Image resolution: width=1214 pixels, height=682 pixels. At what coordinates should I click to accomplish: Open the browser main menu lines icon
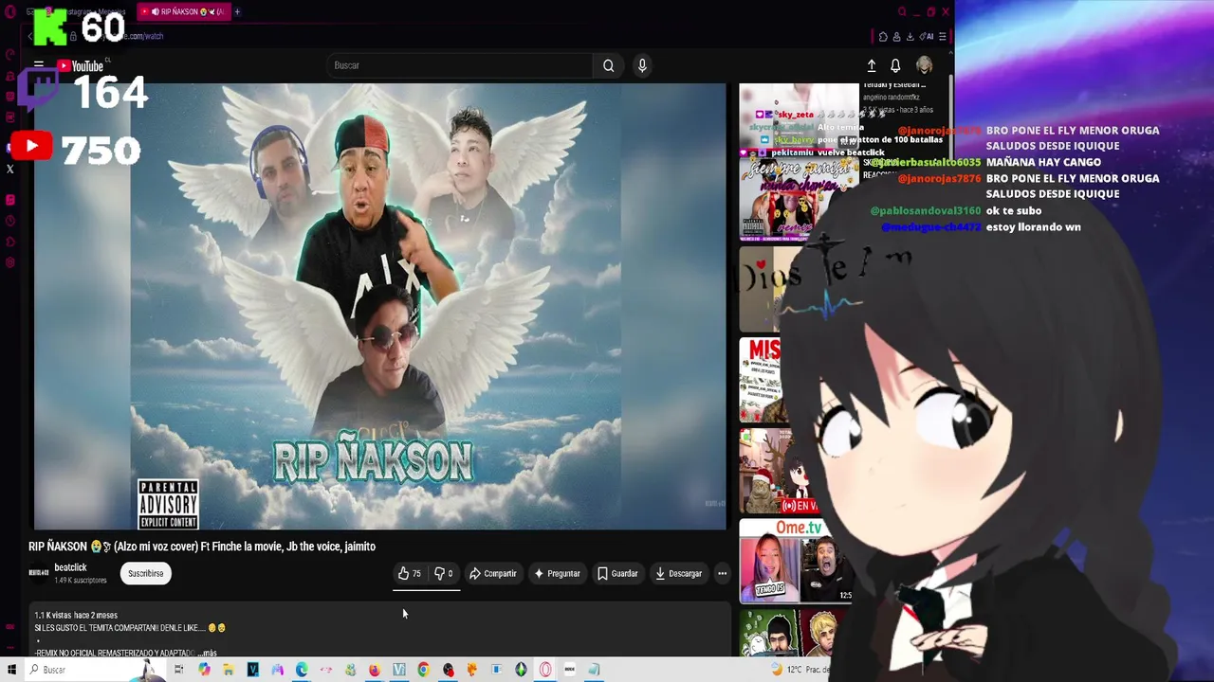click(x=942, y=36)
